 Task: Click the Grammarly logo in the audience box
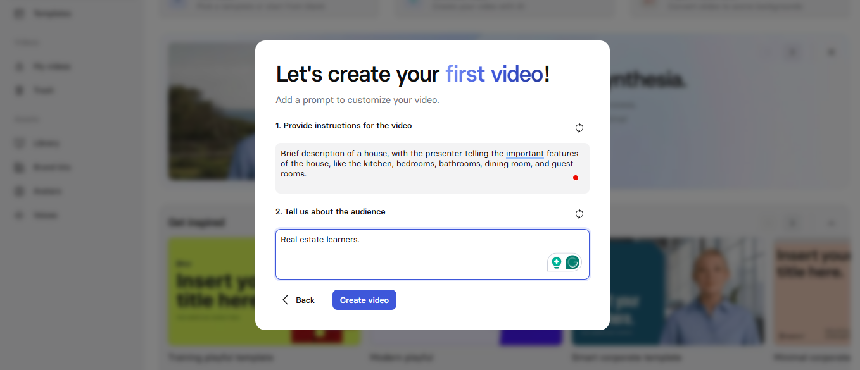(572, 262)
